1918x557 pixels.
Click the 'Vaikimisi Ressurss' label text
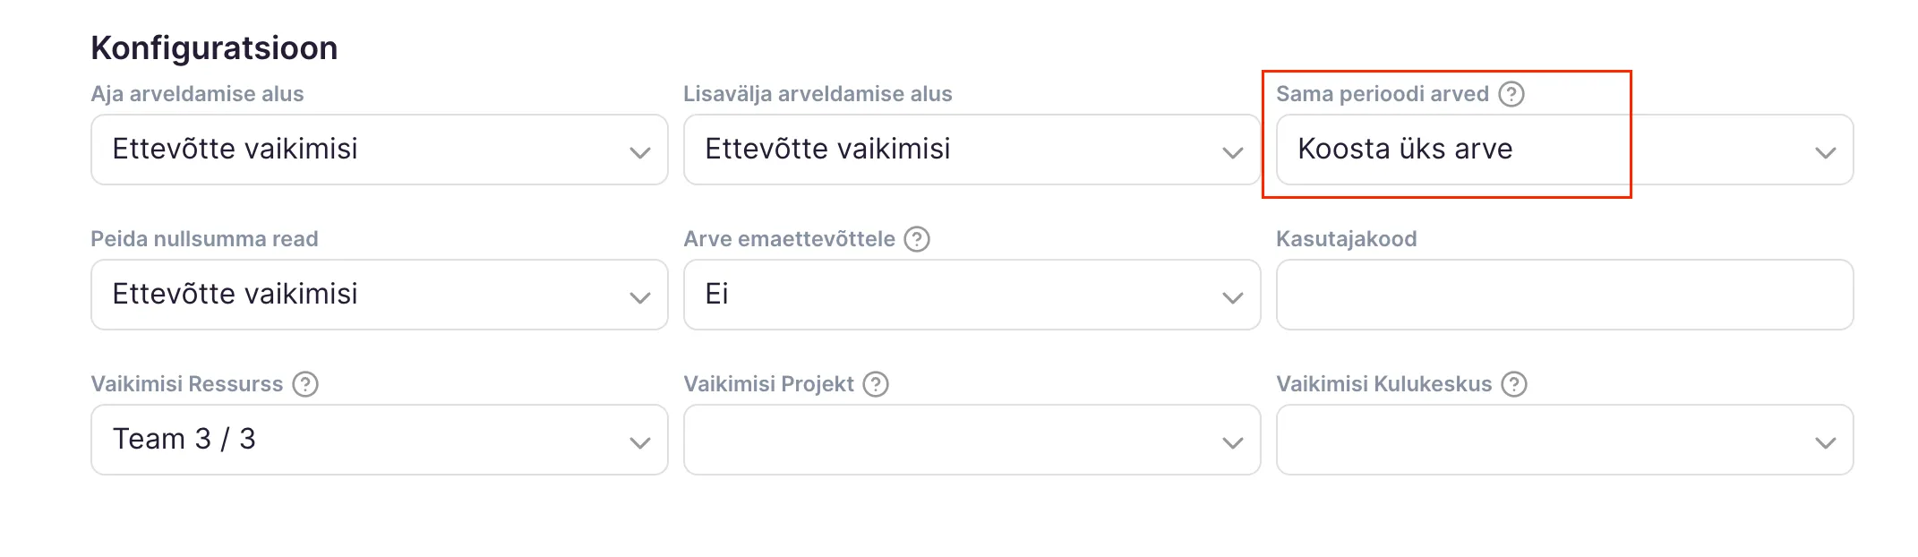pos(186,384)
